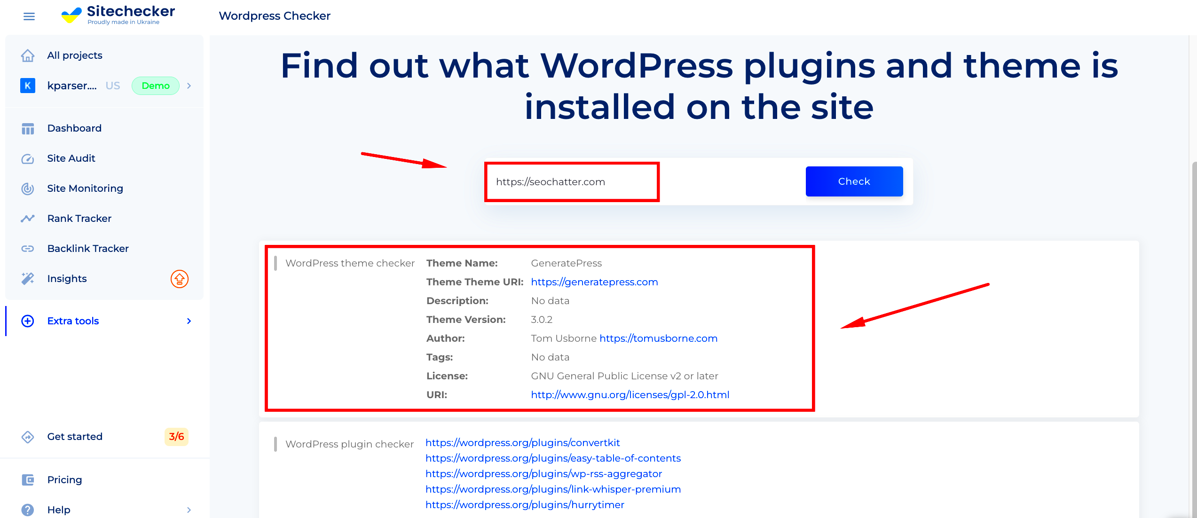
Task: Click the Insights magic wand icon
Action: 28,279
